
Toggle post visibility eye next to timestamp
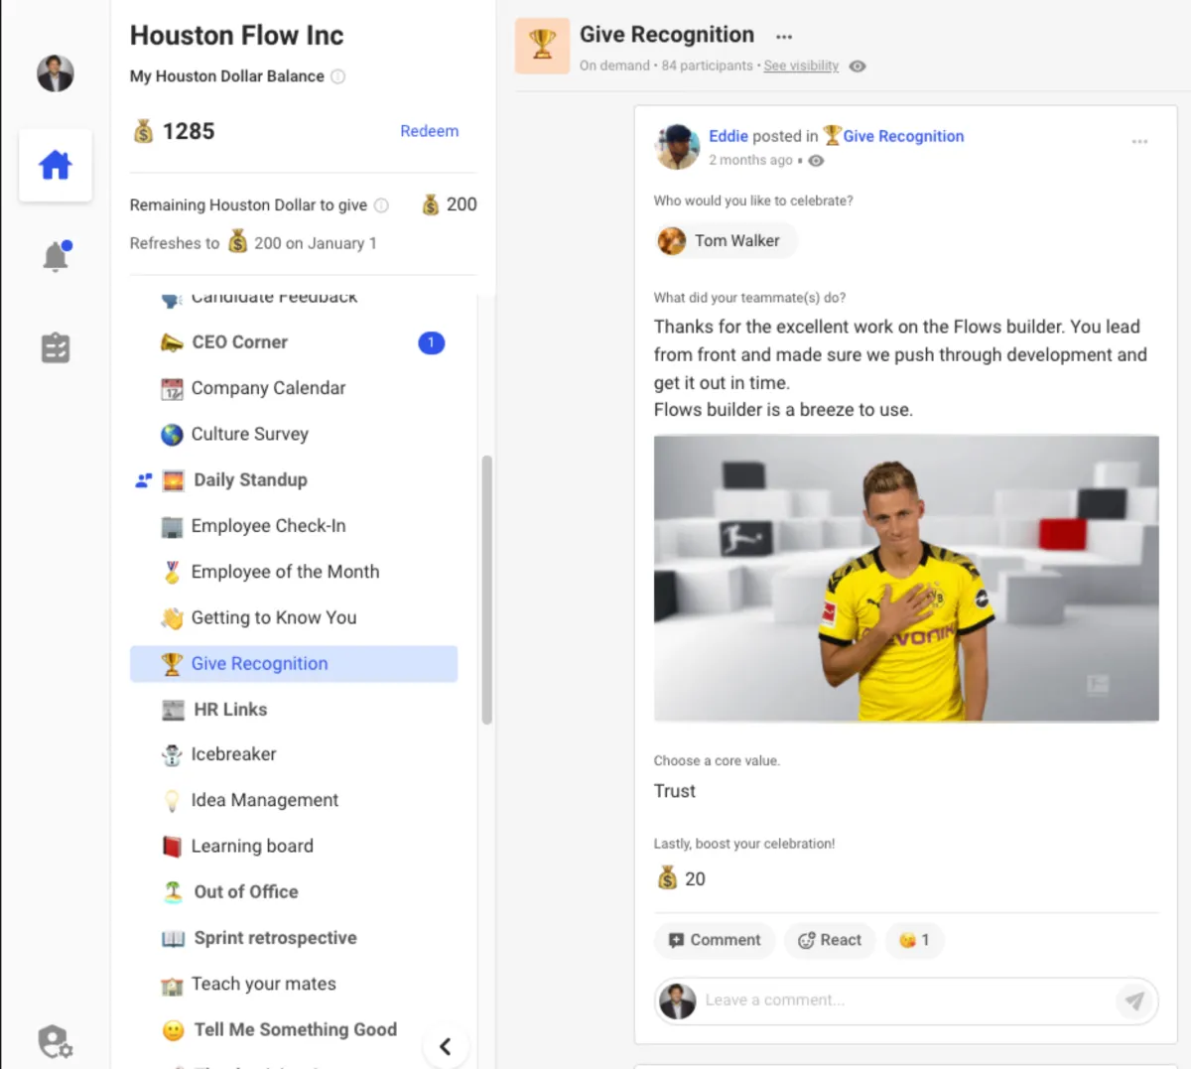[x=816, y=161]
